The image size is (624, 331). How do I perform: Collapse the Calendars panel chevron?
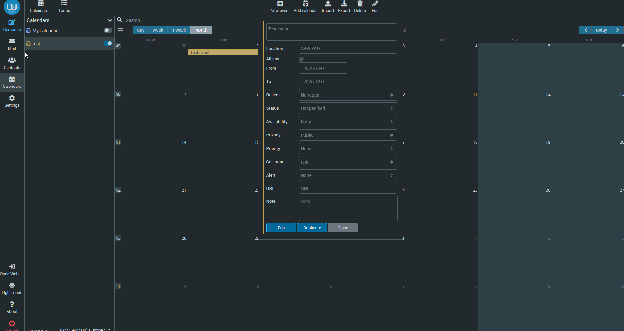(x=110, y=20)
